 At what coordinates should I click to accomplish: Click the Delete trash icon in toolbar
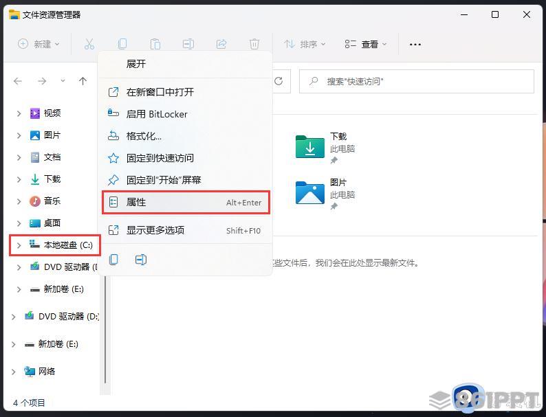coord(254,44)
